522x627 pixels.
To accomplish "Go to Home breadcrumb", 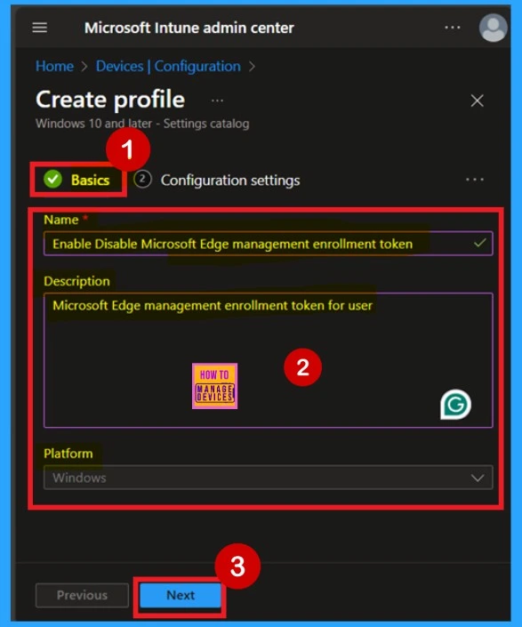I will [55, 66].
